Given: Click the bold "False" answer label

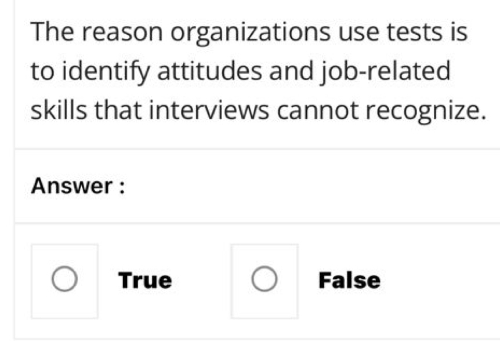Looking at the screenshot, I should [x=350, y=281].
